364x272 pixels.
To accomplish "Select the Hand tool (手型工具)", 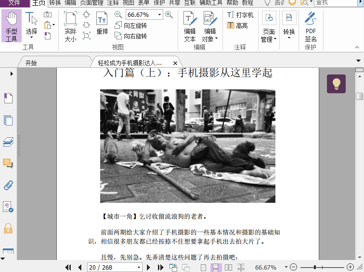I will tap(12, 26).
